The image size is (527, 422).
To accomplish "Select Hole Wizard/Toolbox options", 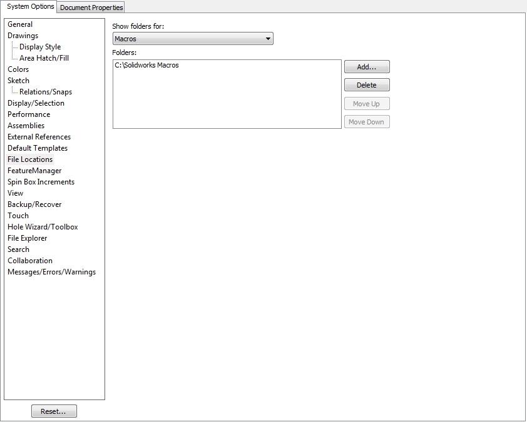I will click(x=43, y=226).
